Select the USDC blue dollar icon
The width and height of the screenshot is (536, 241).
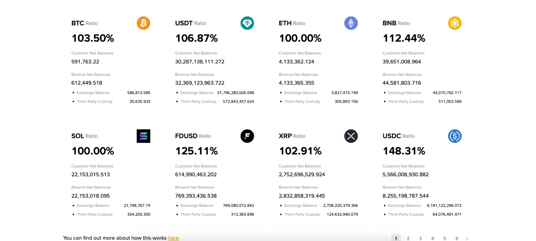pyautogui.click(x=455, y=136)
